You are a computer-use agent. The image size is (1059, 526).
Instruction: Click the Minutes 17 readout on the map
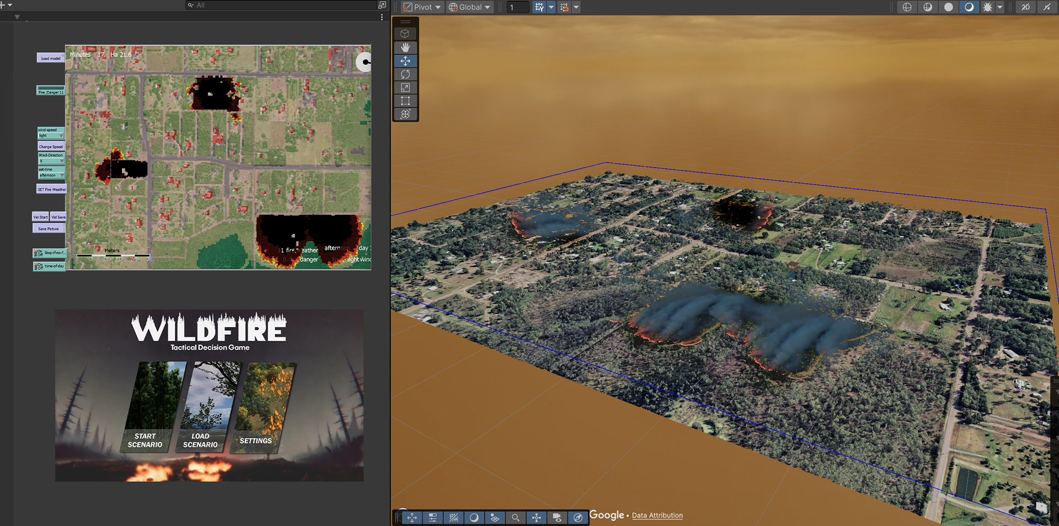(x=87, y=55)
